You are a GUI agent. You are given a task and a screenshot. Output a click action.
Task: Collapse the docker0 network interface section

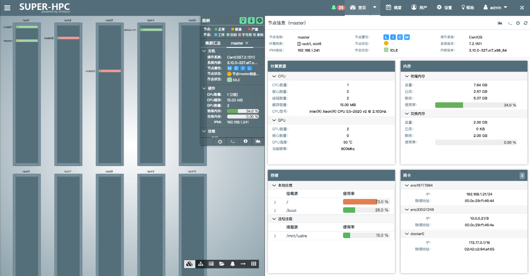[407, 234]
